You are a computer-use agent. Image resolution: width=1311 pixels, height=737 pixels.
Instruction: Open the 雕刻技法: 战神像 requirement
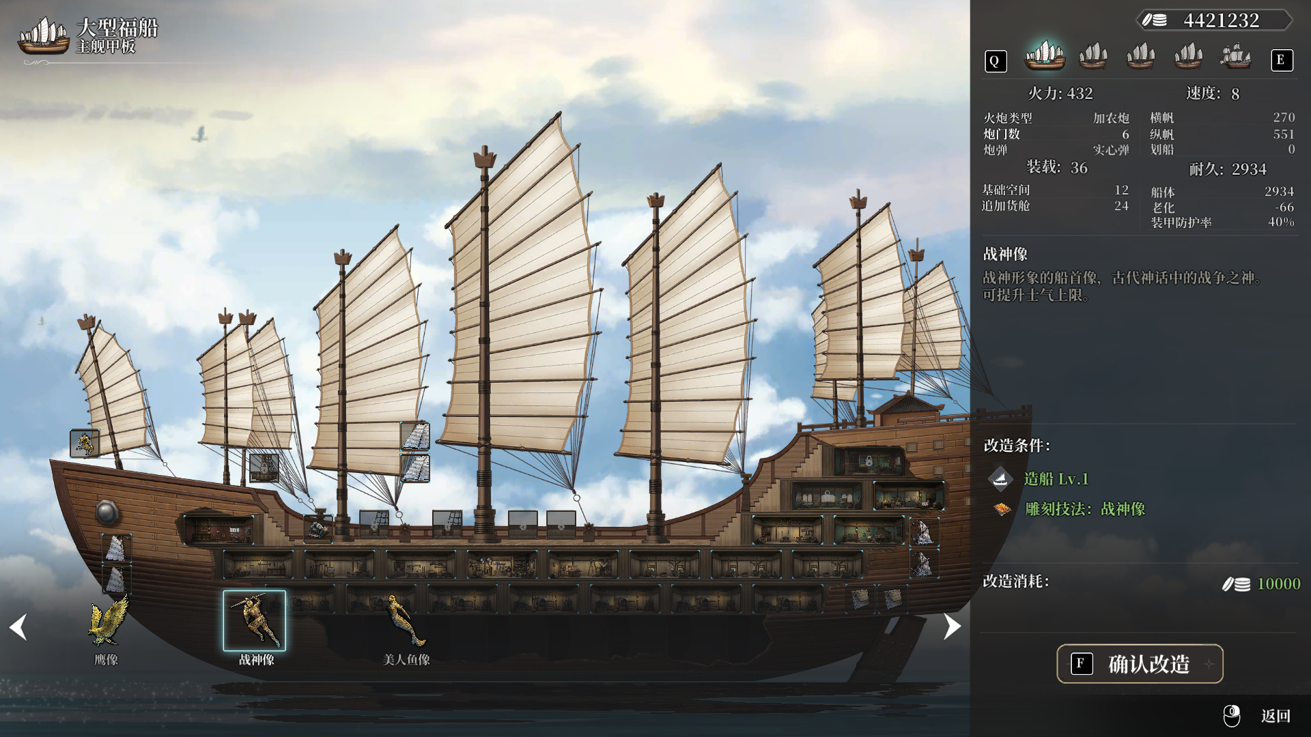1084,509
